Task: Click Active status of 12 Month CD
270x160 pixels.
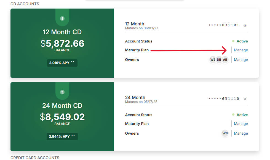Action: point(240,41)
